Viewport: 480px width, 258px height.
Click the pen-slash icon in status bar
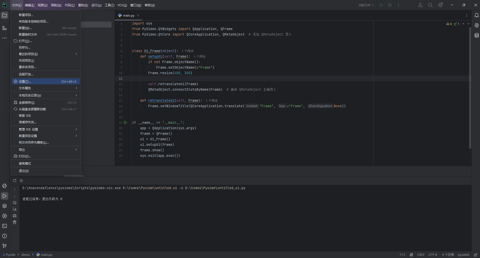coord(411,254)
